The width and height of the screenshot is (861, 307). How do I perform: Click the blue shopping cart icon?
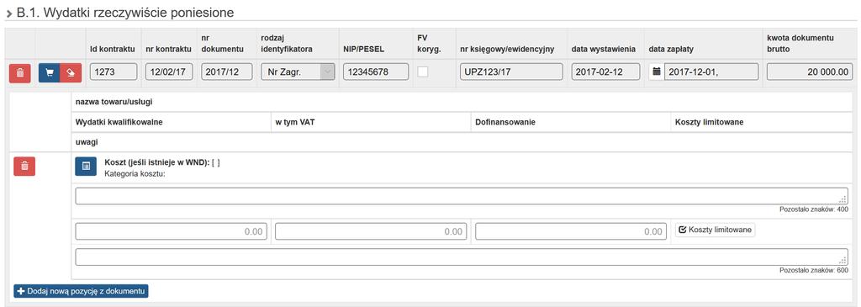click(50, 73)
